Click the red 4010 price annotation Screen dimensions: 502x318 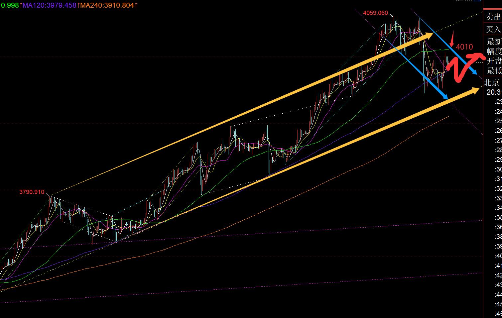click(464, 47)
